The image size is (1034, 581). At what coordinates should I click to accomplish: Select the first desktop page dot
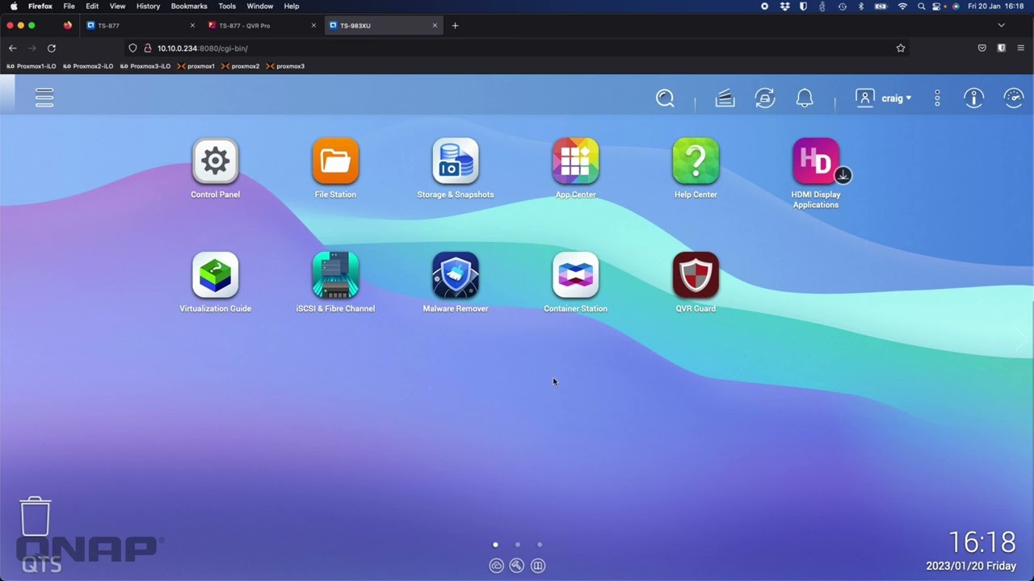click(x=495, y=545)
